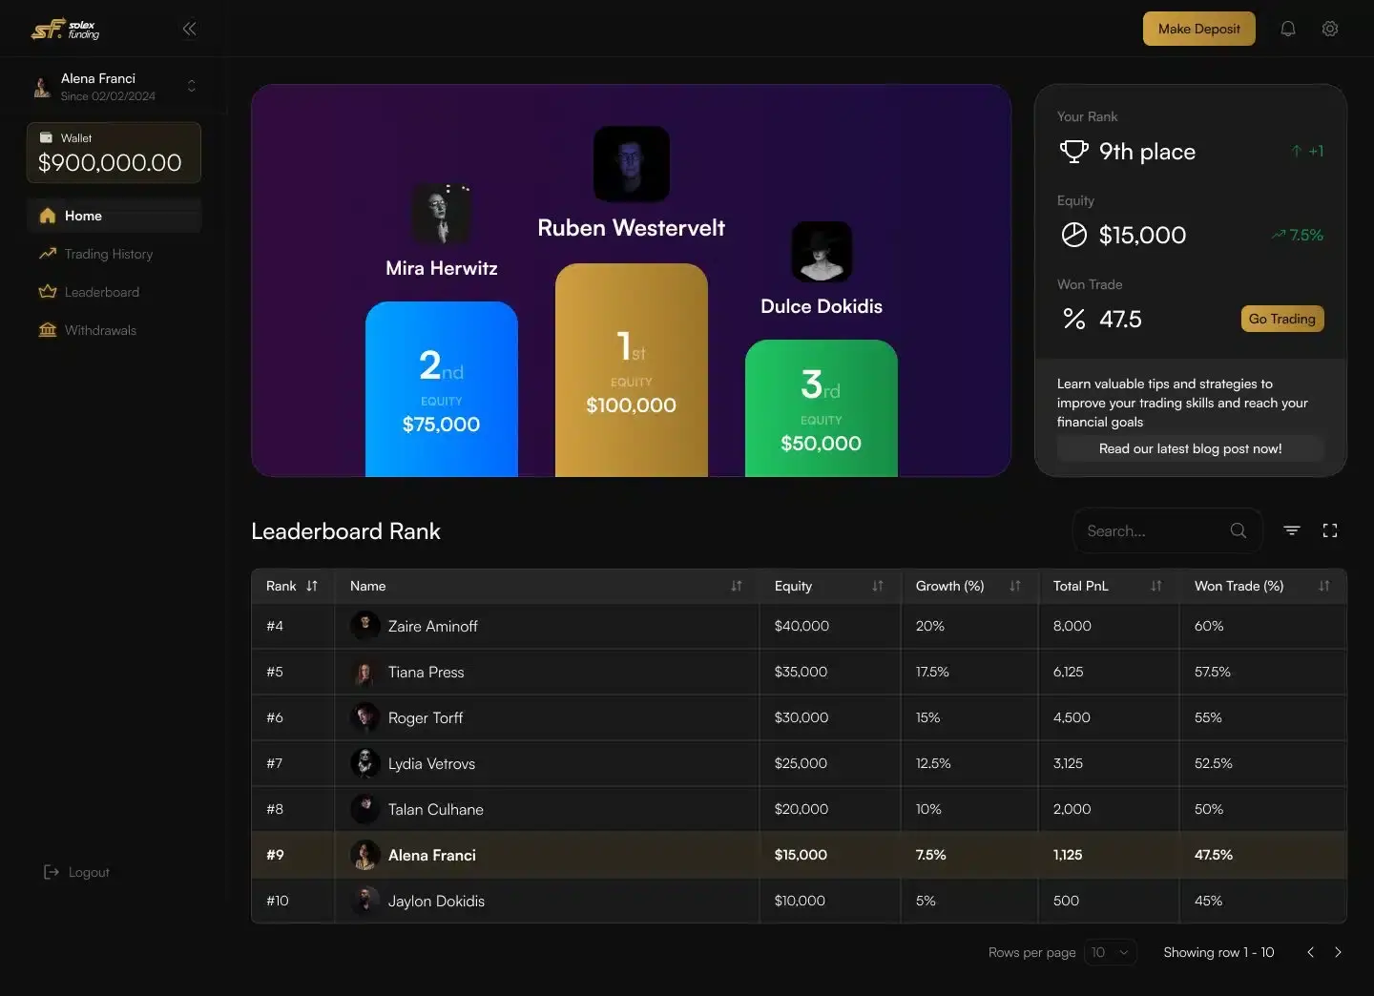This screenshot has width=1374, height=996.
Task: Collapse the sidebar with the double chevron
Action: (x=189, y=29)
